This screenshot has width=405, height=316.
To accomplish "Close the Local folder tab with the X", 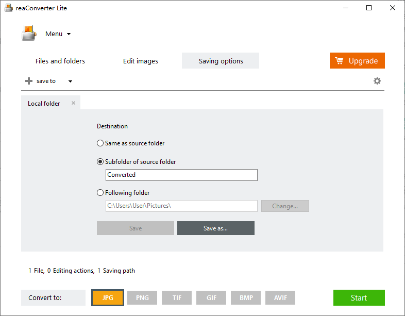I will 73,103.
